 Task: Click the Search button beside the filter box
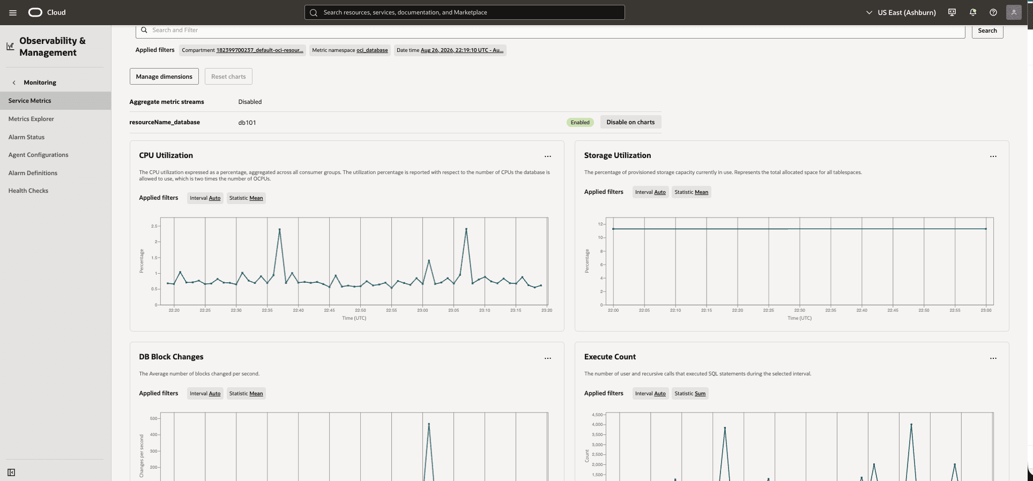click(987, 31)
